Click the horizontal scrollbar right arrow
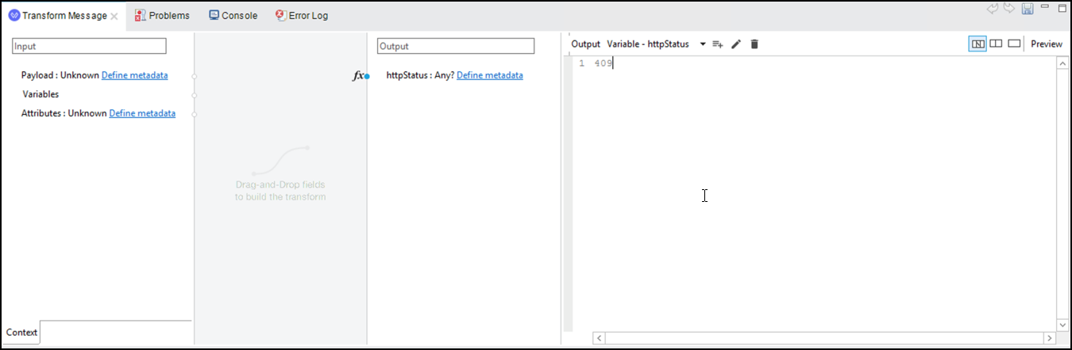The image size is (1072, 350). [x=1049, y=339]
